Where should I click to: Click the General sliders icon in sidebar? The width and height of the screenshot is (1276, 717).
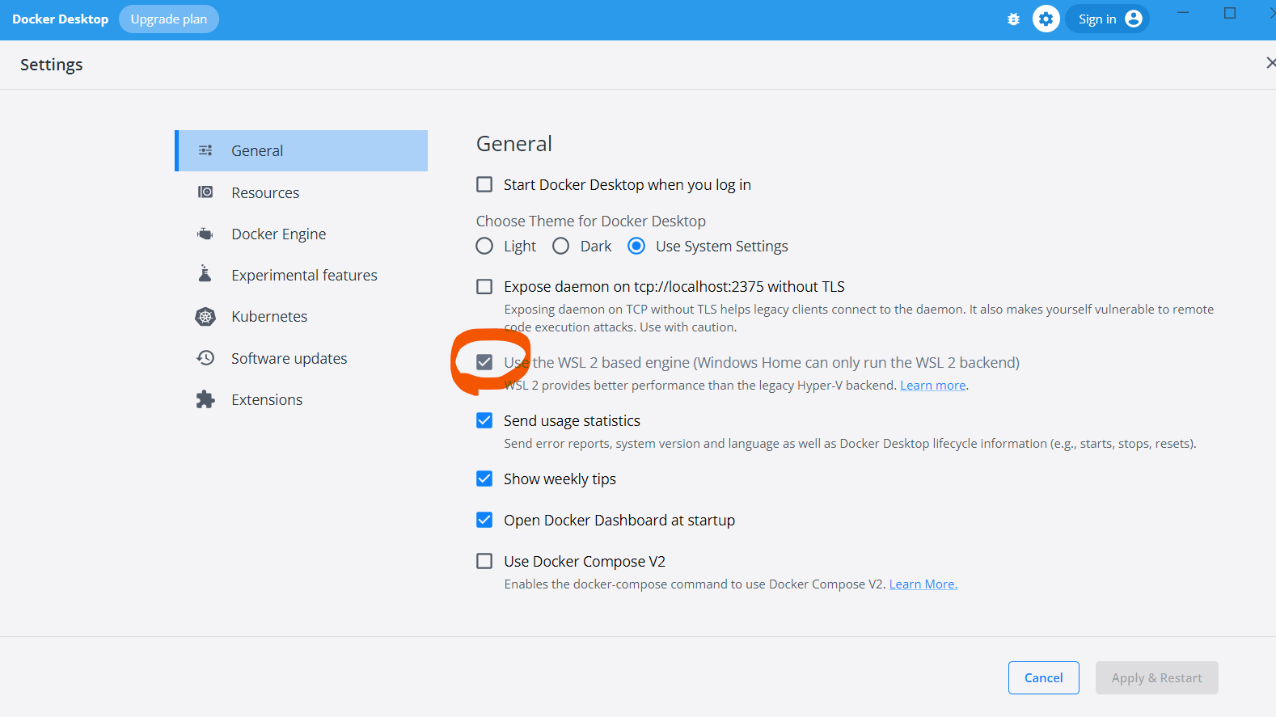pos(205,150)
